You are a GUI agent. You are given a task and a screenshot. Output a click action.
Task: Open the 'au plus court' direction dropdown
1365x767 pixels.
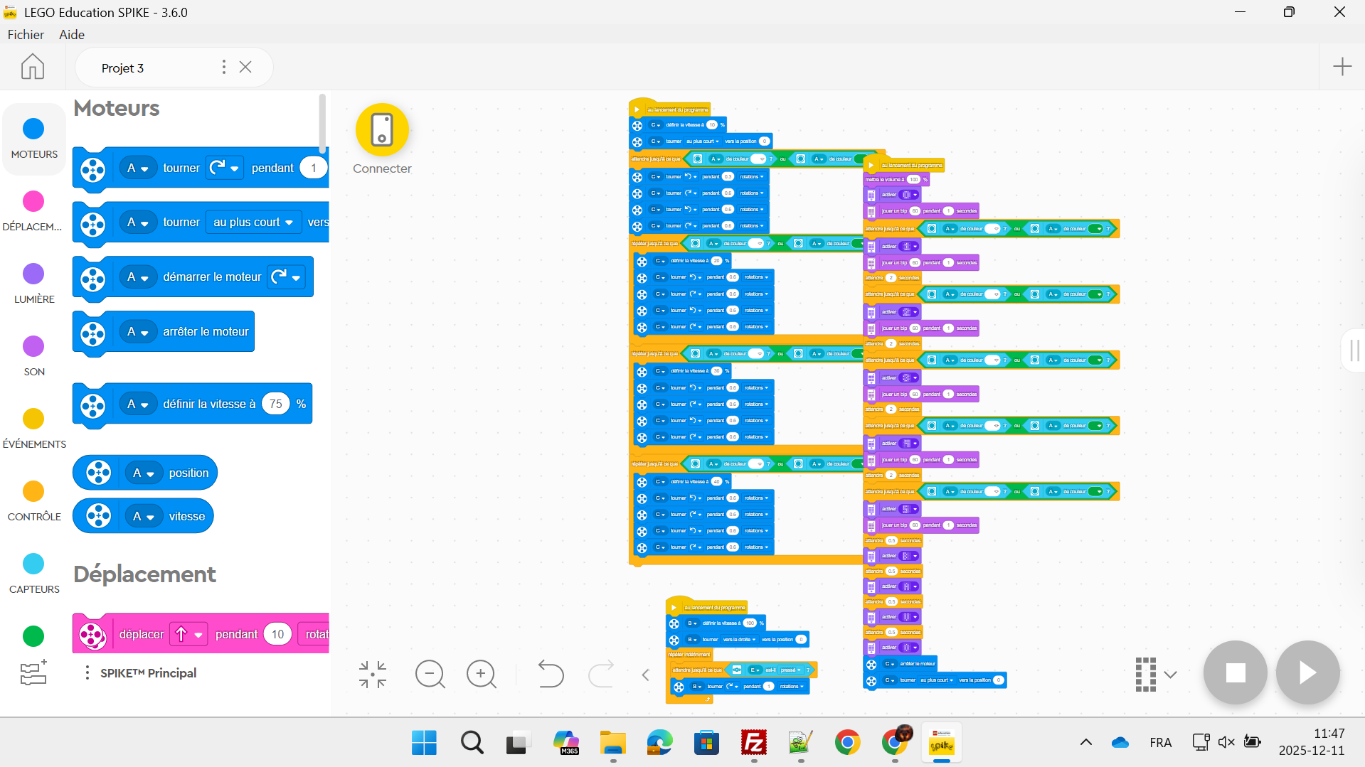click(x=253, y=222)
